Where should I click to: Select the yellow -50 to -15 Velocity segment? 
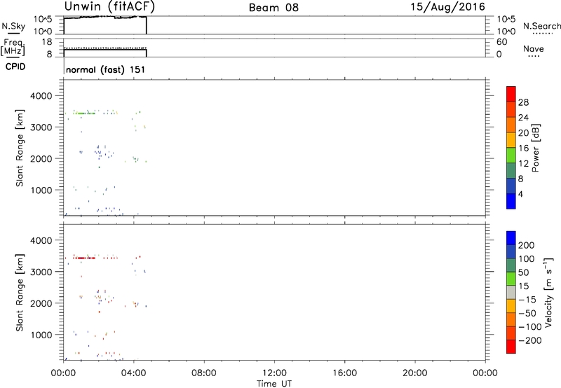click(x=511, y=306)
